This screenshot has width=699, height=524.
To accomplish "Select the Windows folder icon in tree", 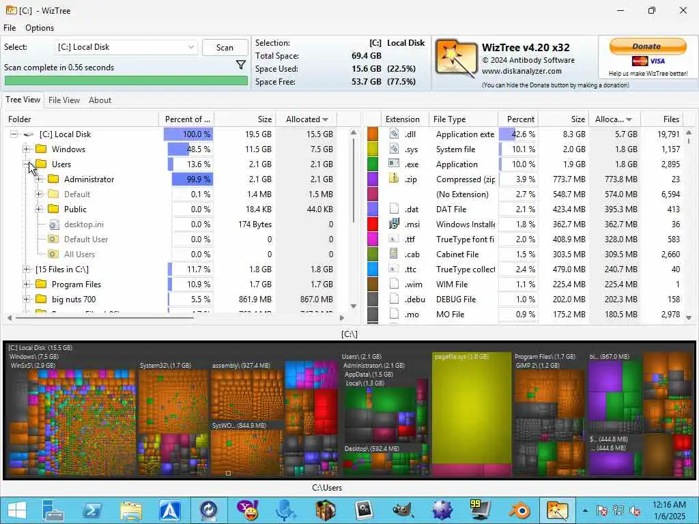I will pyautogui.click(x=41, y=149).
